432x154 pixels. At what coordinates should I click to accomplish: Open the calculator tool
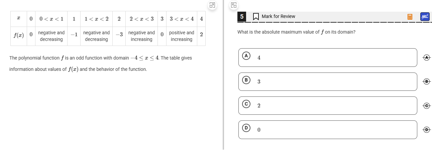[410, 17]
